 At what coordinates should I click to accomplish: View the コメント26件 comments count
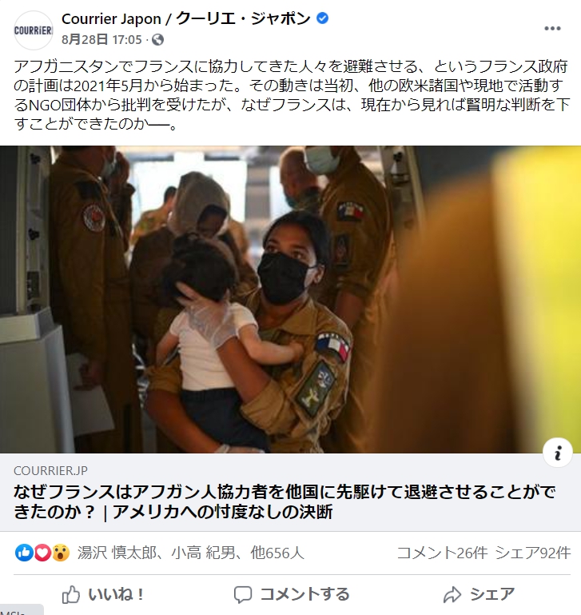[442, 553]
